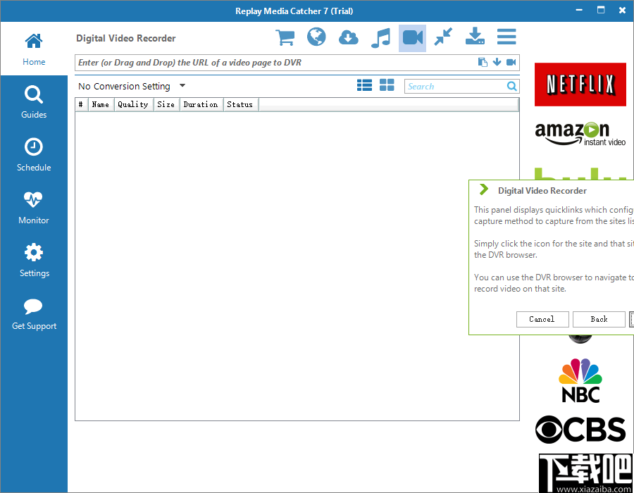
Task: Click the small camera icon in URL bar
Action: pyautogui.click(x=511, y=62)
